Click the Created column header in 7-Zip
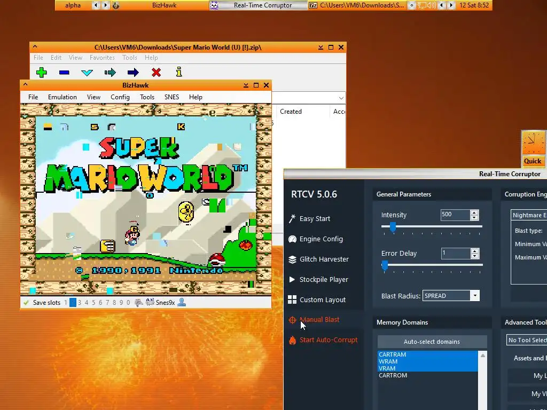The height and width of the screenshot is (410, 547). [x=291, y=112]
